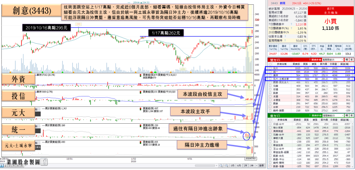Click the help question mark in 買方15 header
355x170 pixels.
tap(310, 60)
